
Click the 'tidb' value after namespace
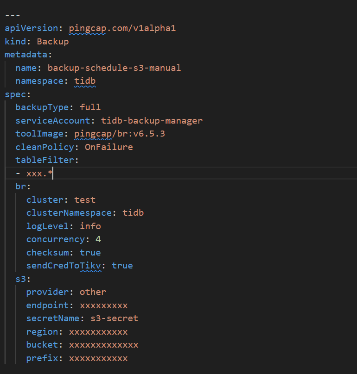85,81
